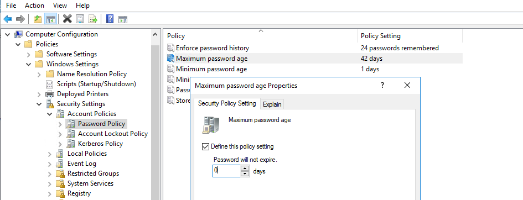Click the tree pane scroll up arrow
The width and height of the screenshot is (523, 200).
[155, 34]
